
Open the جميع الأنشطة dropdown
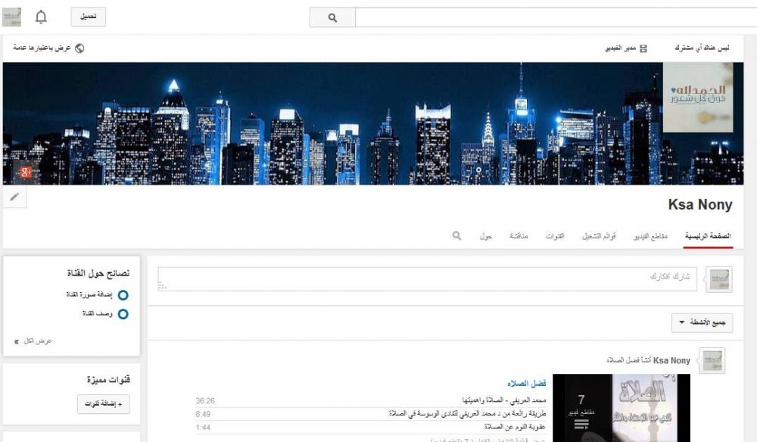pyautogui.click(x=702, y=323)
